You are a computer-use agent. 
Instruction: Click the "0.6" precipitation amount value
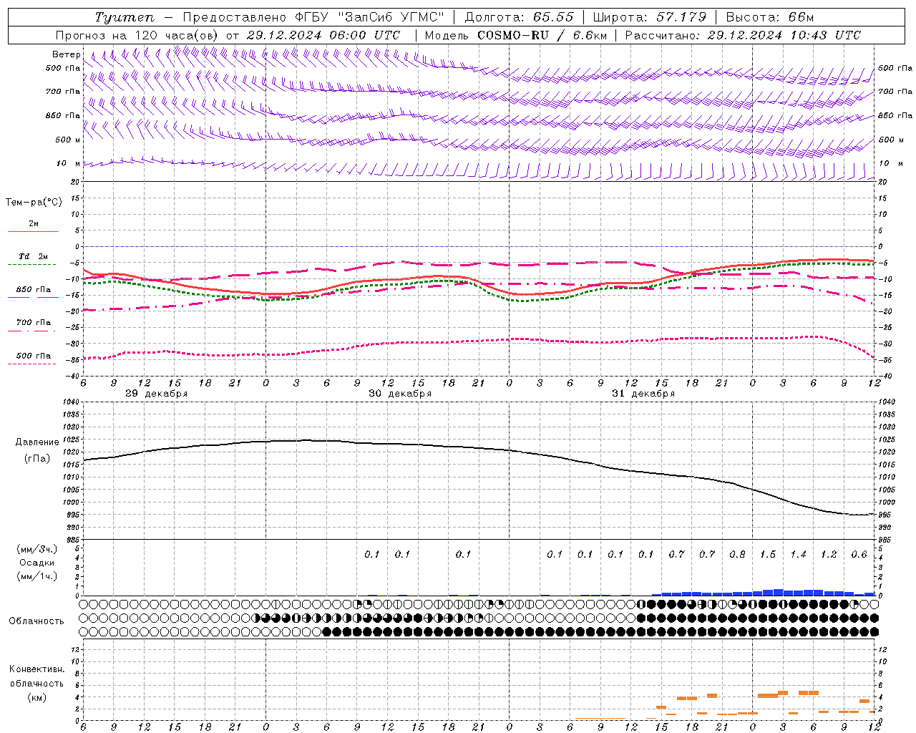859,554
